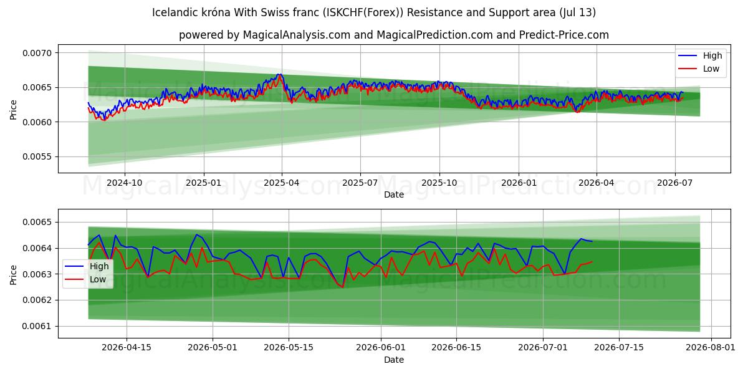Click the 2026-07-15 x-axis tick label

pos(619,348)
